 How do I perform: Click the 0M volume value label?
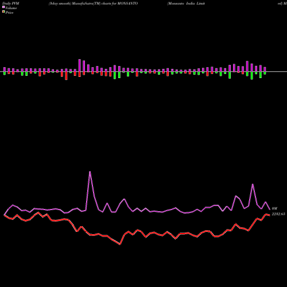coord(274,208)
